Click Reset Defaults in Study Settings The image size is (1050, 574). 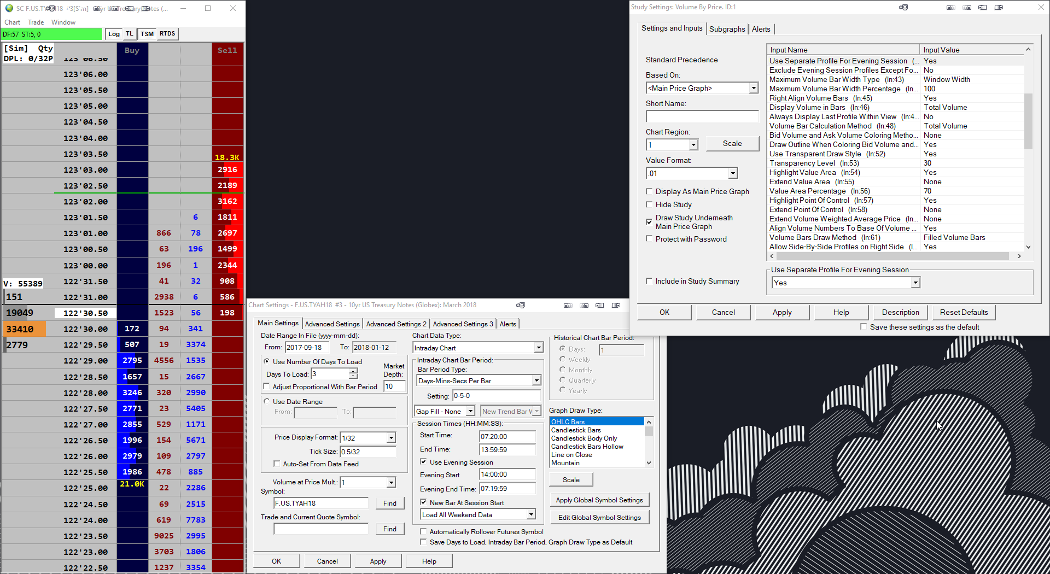coord(964,312)
